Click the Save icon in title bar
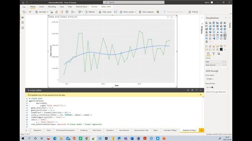The height and width of the screenshot is (141, 252). [23, 3]
